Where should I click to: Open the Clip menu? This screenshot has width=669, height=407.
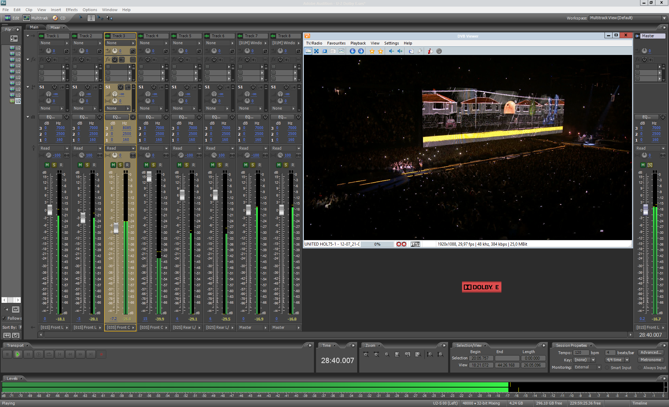pyautogui.click(x=29, y=10)
